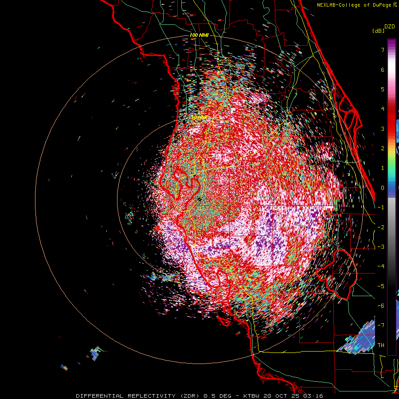399x399 pixels.
Task: Click the 0 value on color scale
Action: (x=383, y=188)
